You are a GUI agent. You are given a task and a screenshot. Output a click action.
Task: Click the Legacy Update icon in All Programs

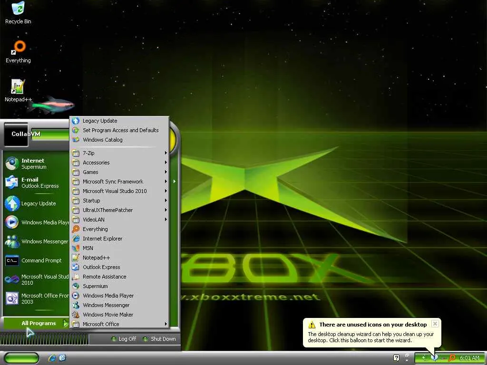pyautogui.click(x=76, y=121)
